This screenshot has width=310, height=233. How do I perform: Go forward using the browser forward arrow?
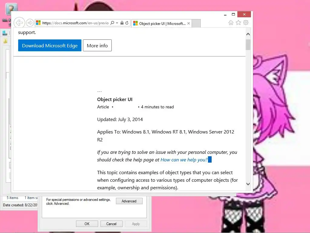point(30,23)
